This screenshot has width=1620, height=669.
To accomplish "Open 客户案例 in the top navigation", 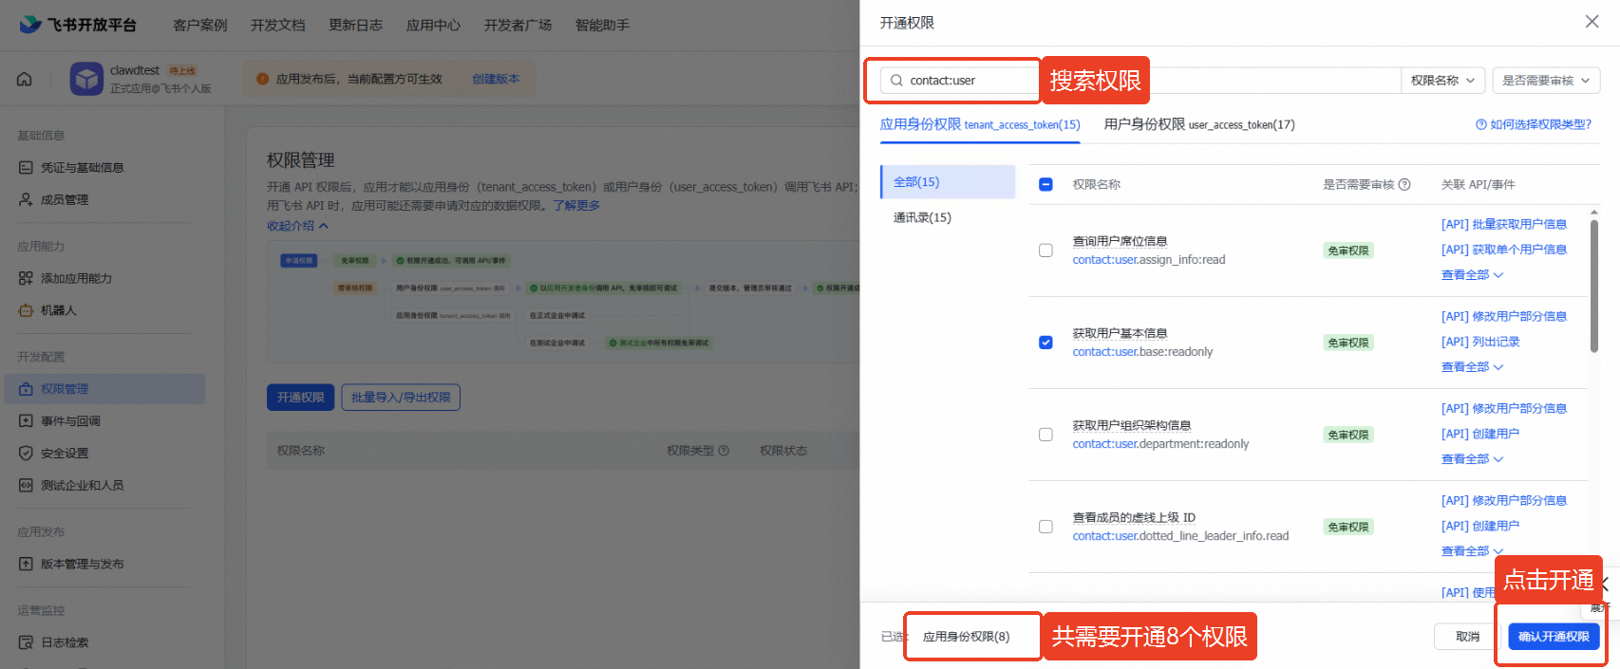I will (200, 26).
